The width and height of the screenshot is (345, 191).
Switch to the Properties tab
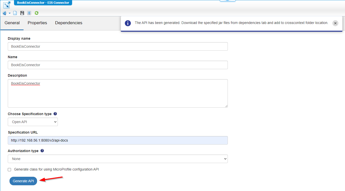point(37,23)
